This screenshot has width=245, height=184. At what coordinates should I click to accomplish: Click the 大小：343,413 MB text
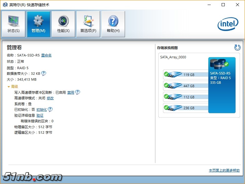pyautogui.click(x=22, y=79)
